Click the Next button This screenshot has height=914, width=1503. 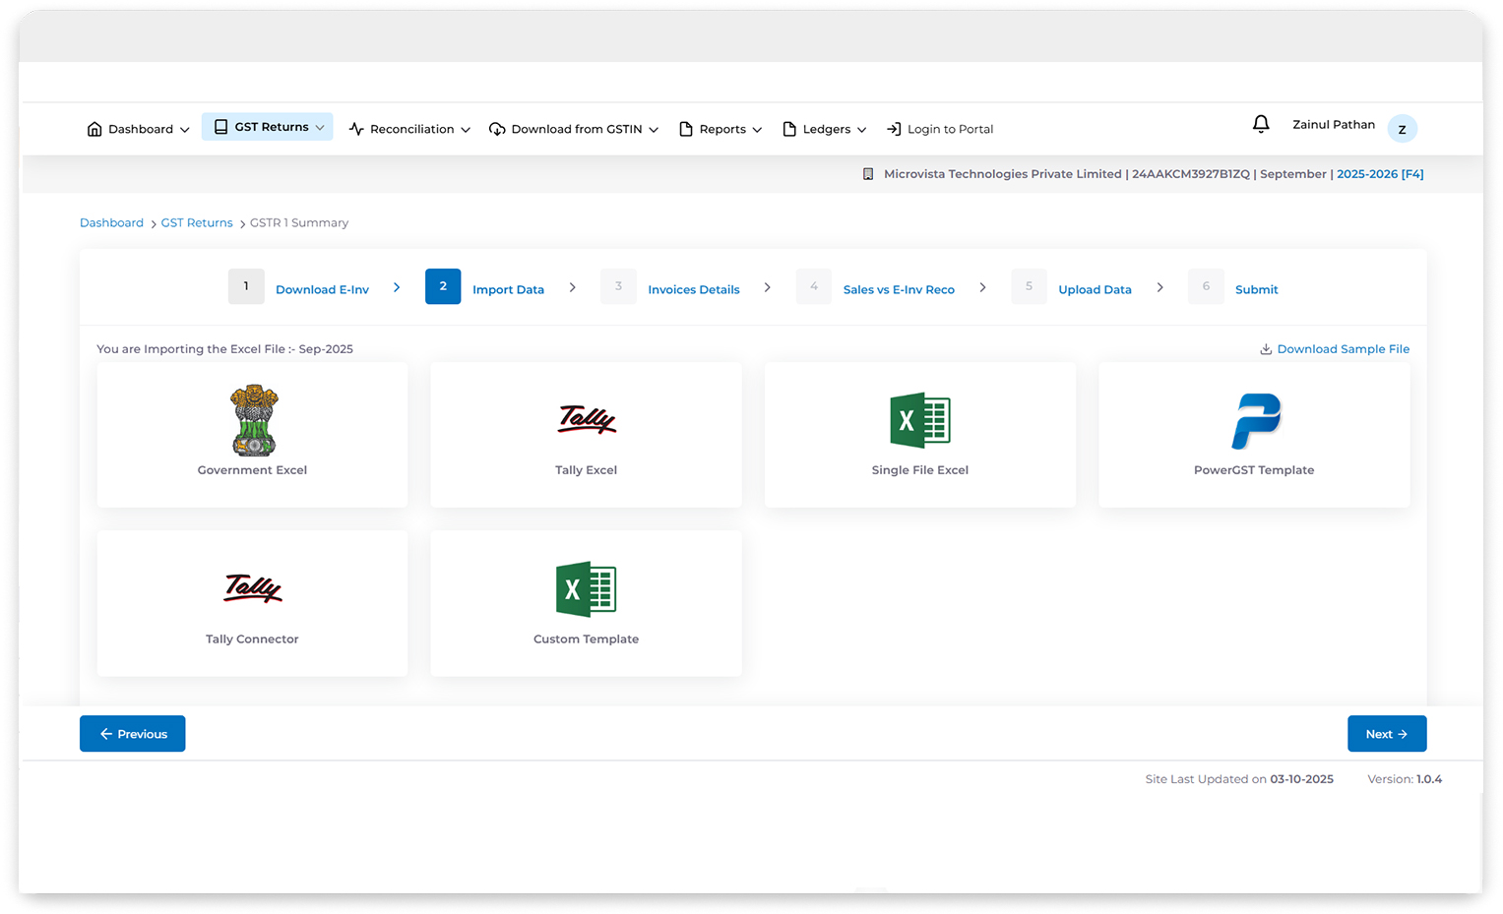click(1386, 734)
